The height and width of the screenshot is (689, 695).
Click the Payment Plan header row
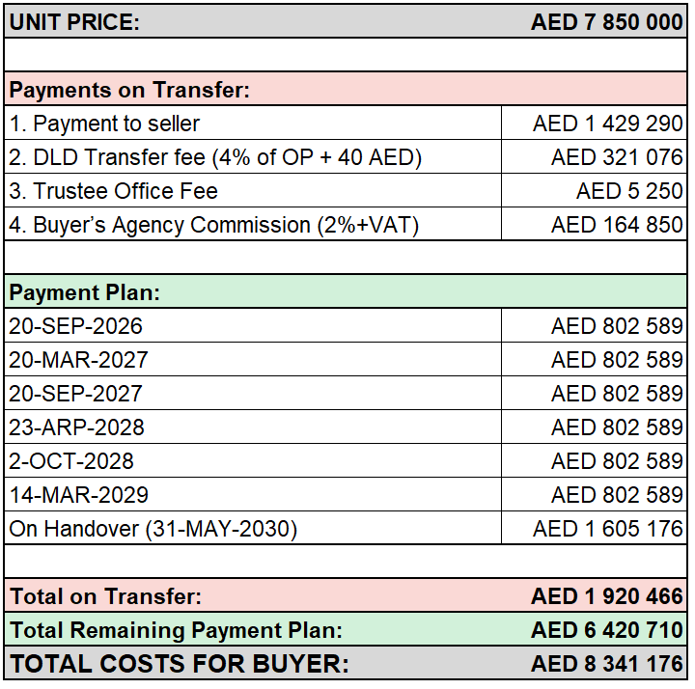pos(346,291)
